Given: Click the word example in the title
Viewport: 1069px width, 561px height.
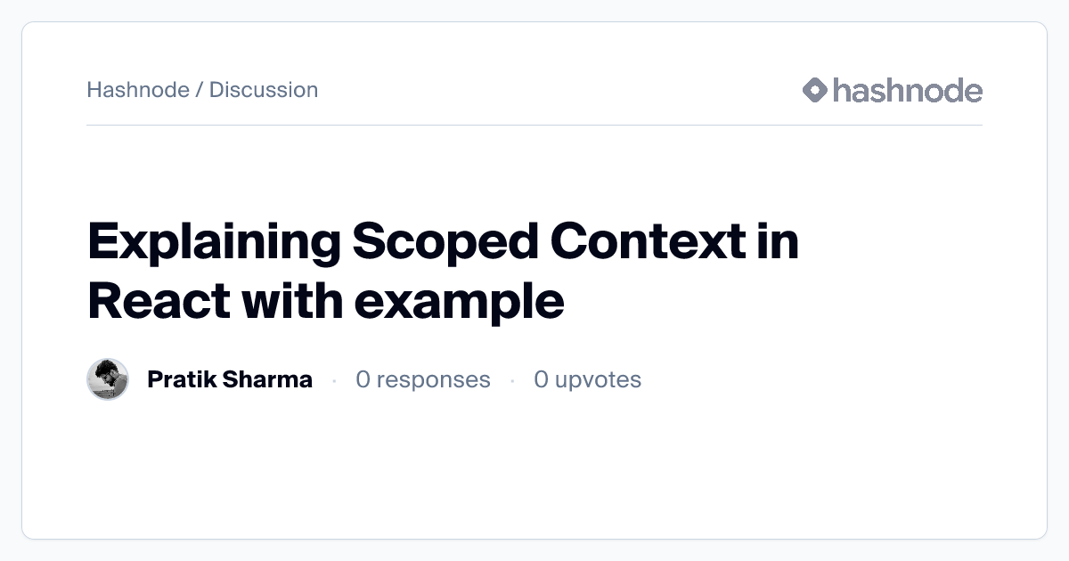Looking at the screenshot, I should [459, 303].
